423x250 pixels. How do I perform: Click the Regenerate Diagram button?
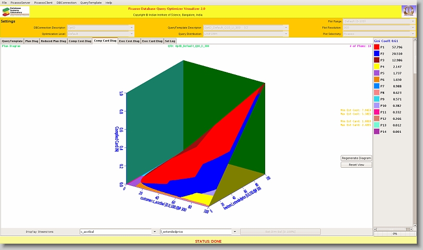356,158
